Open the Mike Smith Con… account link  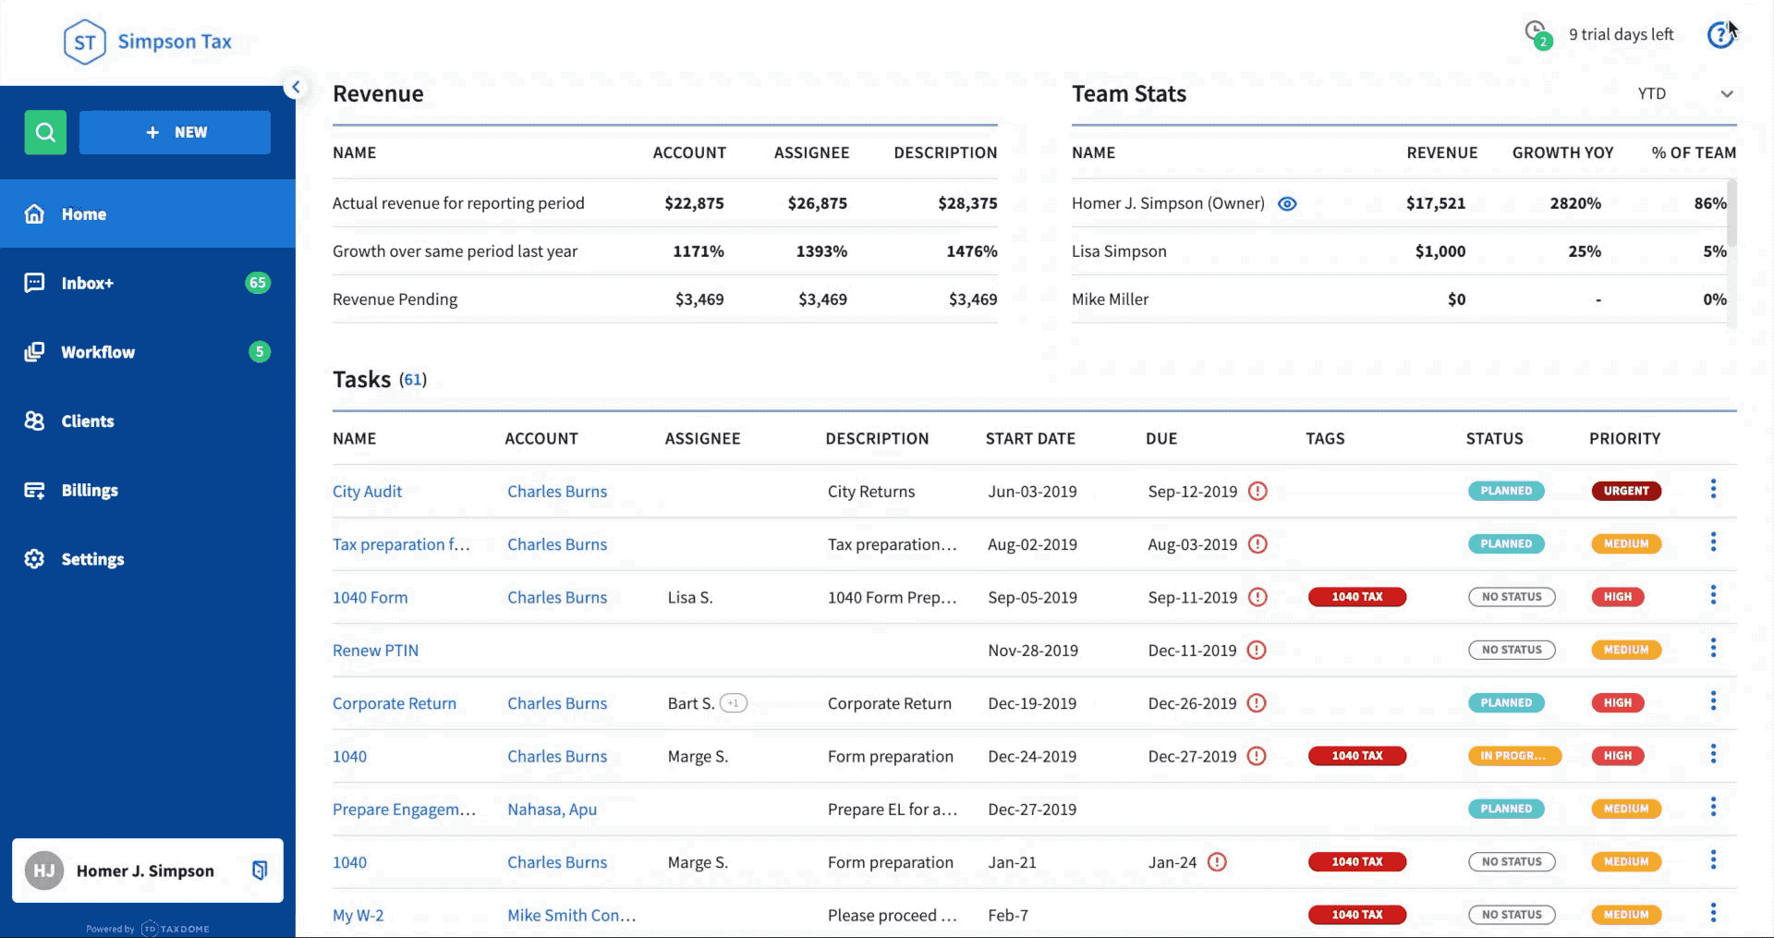[x=572, y=915]
